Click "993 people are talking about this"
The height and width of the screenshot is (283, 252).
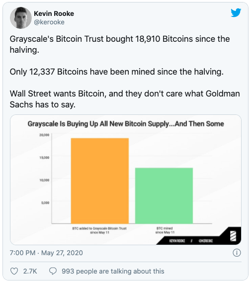113,271
